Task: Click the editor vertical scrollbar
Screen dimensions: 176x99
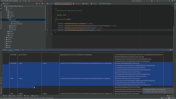Action: click(174, 37)
